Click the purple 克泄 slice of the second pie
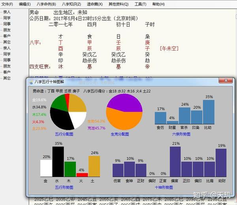Viewport: 237px width, 205px height. click(125, 102)
